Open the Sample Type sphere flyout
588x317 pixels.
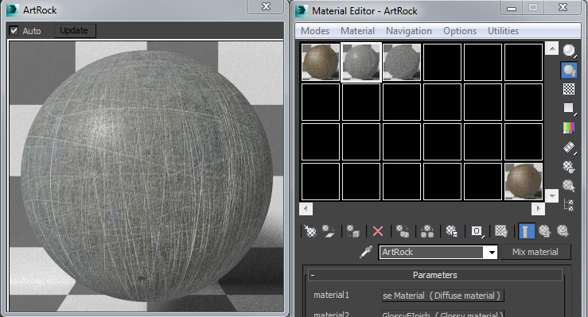click(569, 50)
